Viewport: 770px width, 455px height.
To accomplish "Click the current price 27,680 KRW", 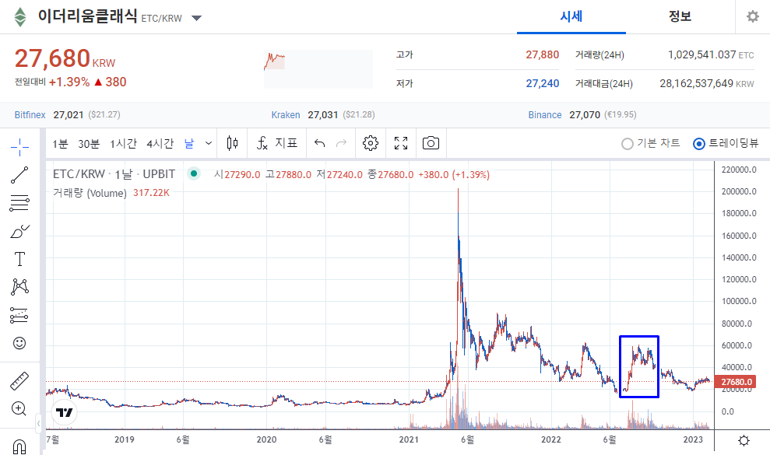I will [65, 58].
